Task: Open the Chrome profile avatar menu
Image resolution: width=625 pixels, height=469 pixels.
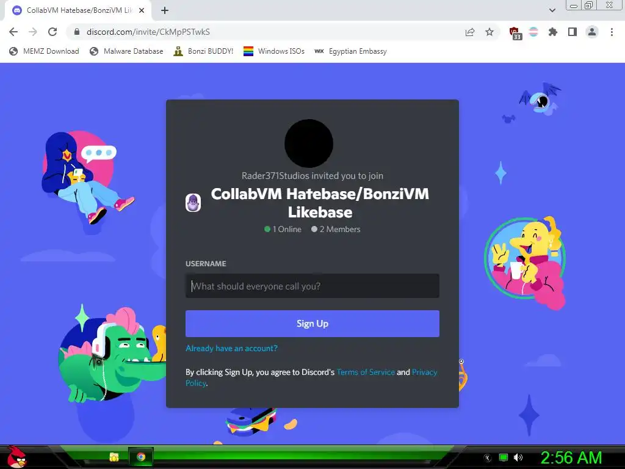Action: (x=592, y=32)
